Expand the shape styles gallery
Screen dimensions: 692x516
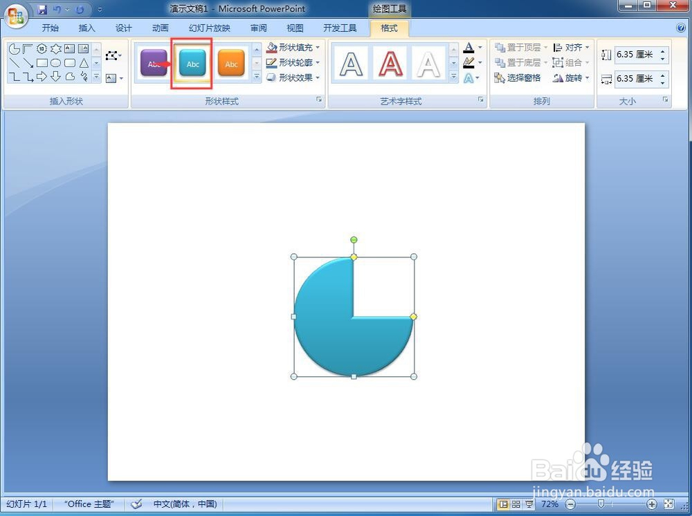click(x=257, y=77)
